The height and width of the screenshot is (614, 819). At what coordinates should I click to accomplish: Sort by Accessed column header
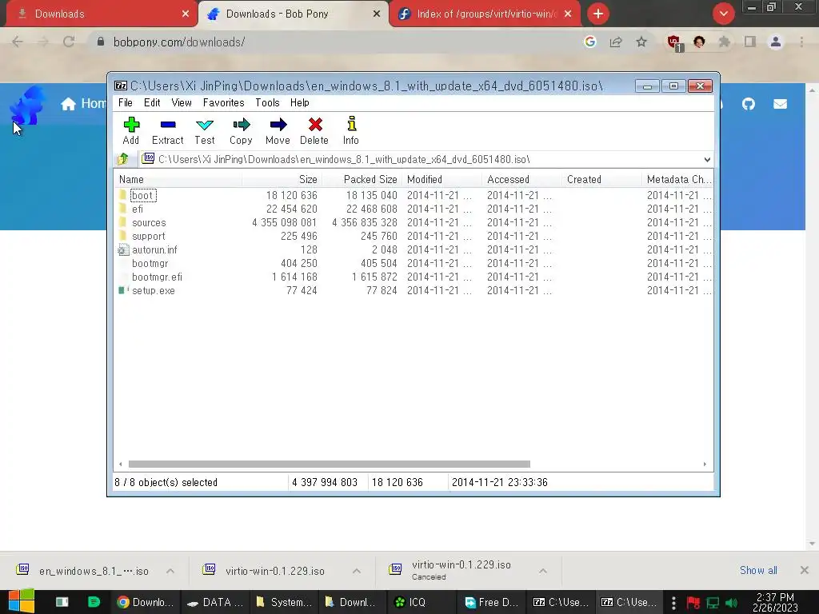522,179
